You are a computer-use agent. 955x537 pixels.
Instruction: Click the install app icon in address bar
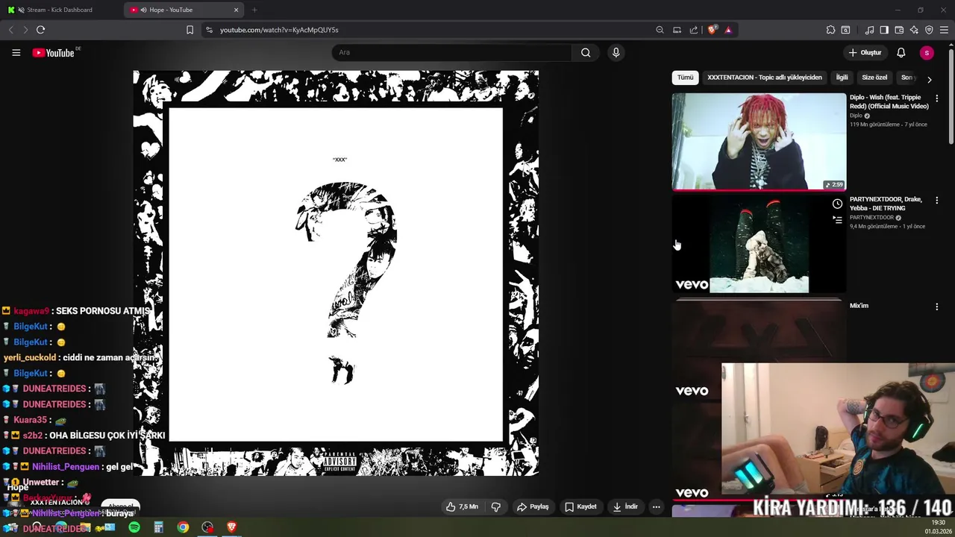click(x=677, y=30)
